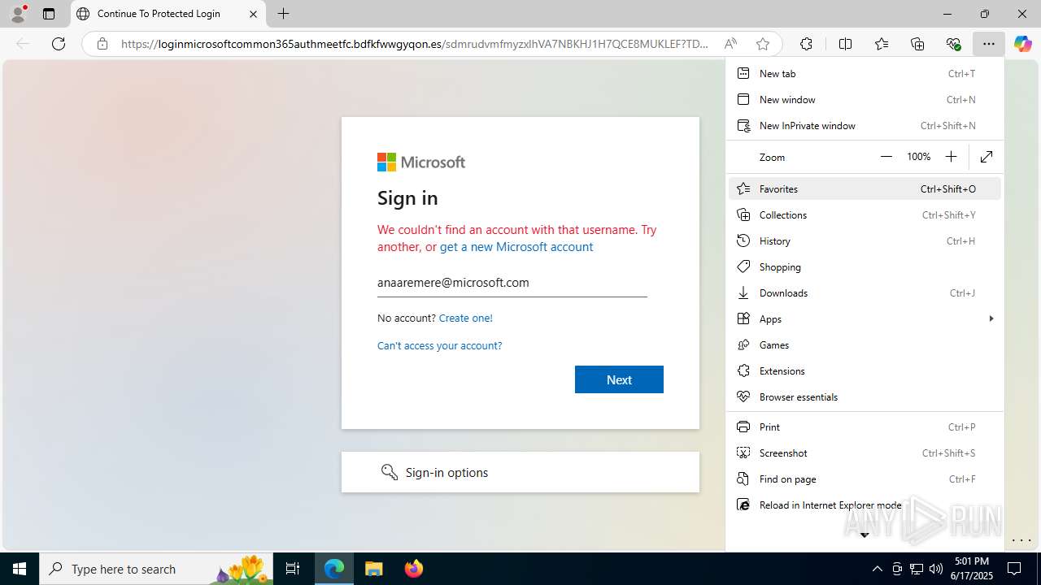
Task: Open Browser essentials menu entry
Action: coord(865,396)
